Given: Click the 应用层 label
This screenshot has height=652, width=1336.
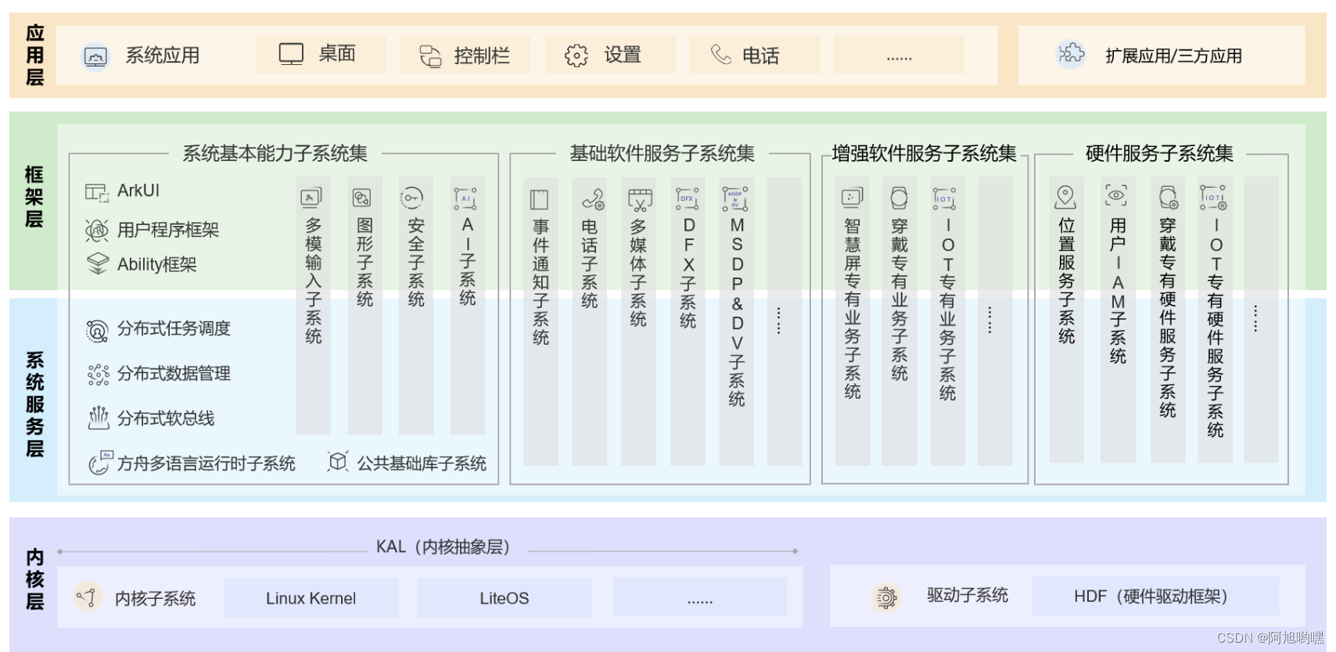Looking at the screenshot, I should [x=34, y=55].
